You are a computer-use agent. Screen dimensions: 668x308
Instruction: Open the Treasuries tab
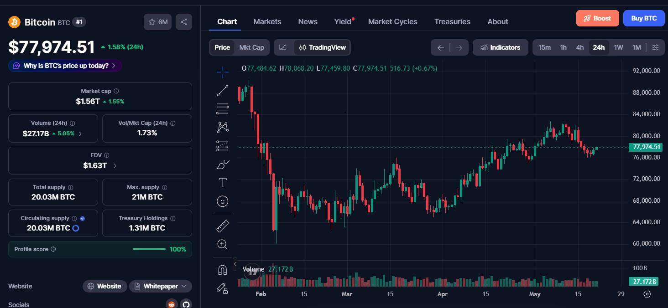(452, 21)
